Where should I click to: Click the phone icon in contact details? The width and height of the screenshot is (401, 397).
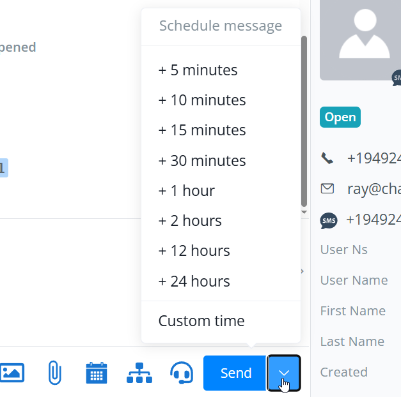click(327, 158)
